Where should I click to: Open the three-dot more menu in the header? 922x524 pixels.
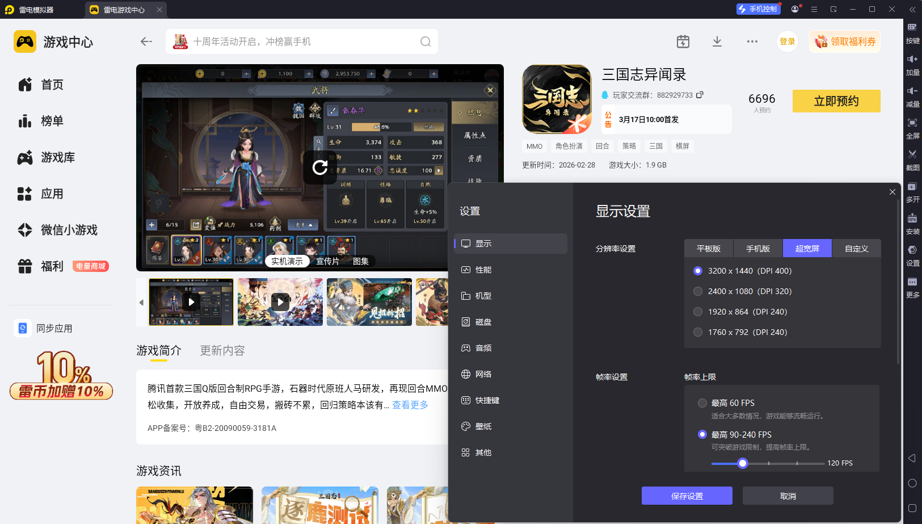(752, 41)
